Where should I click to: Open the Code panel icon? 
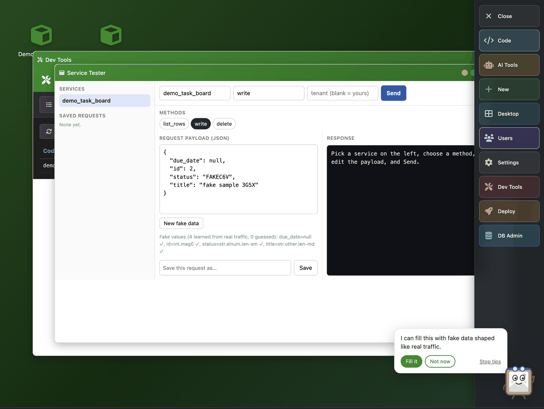tap(489, 40)
